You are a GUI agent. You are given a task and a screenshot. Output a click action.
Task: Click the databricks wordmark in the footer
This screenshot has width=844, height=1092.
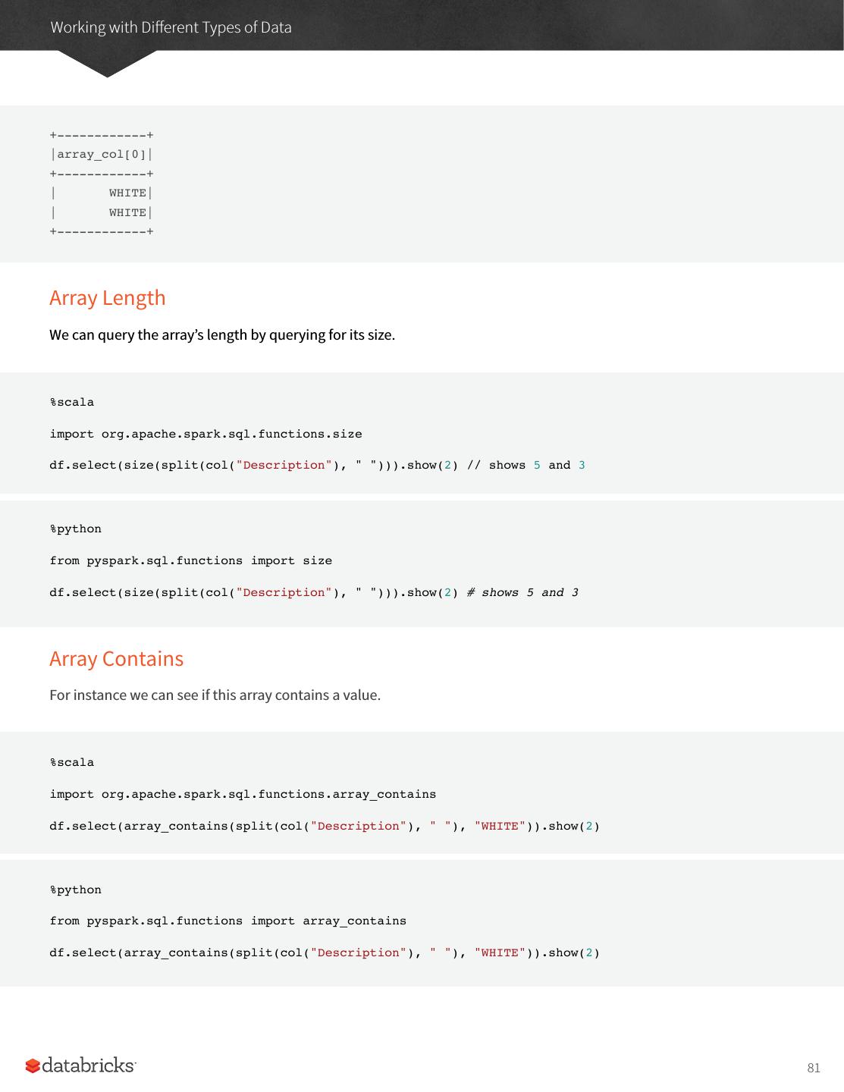pos(89,1065)
